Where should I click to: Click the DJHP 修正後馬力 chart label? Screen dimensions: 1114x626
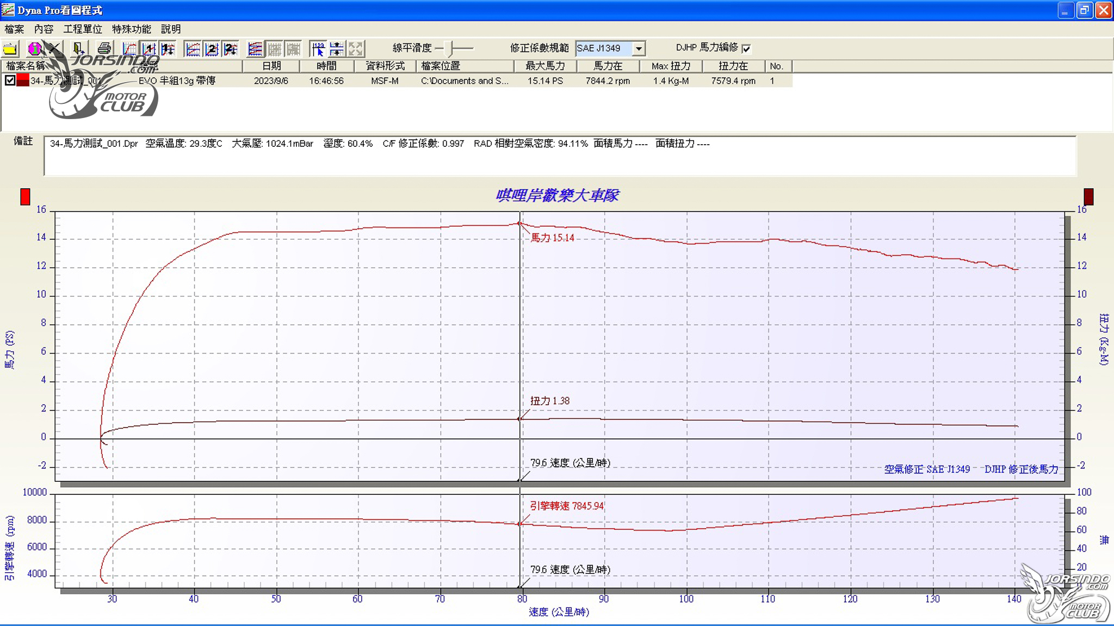pyautogui.click(x=1022, y=469)
